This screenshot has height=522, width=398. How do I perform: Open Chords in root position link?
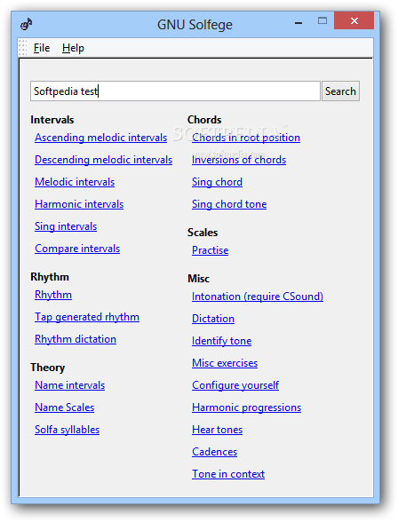click(x=246, y=138)
